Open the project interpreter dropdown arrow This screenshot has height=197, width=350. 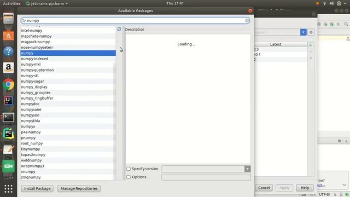(304, 32)
